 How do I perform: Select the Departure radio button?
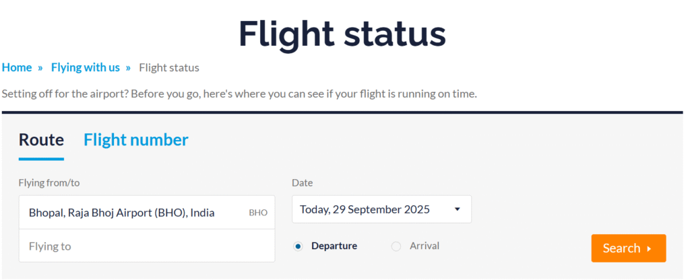click(299, 246)
